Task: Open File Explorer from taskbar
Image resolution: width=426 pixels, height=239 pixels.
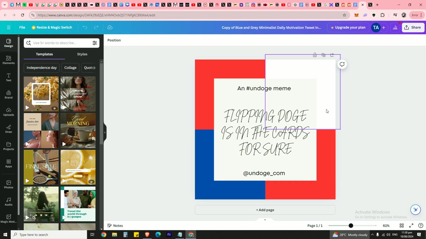Action: (x=114, y=235)
